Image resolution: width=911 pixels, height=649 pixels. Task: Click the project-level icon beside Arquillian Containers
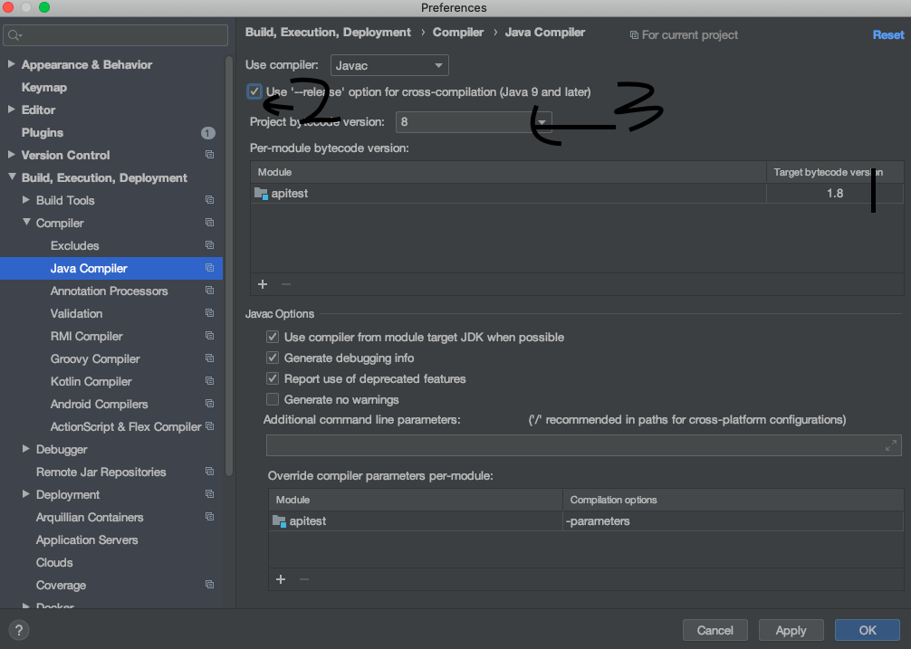[x=210, y=517]
